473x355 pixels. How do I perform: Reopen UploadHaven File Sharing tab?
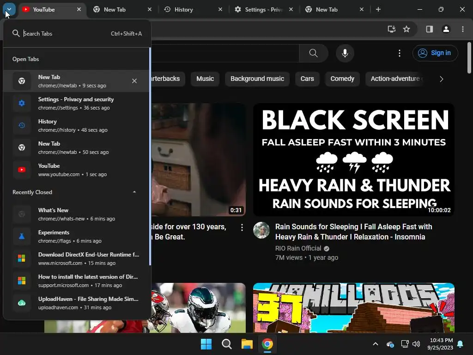[76, 303]
